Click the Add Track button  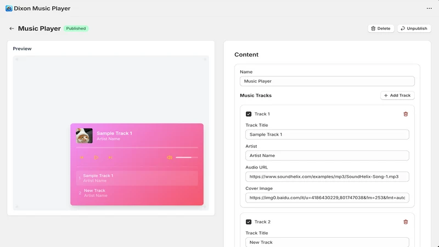397,95
